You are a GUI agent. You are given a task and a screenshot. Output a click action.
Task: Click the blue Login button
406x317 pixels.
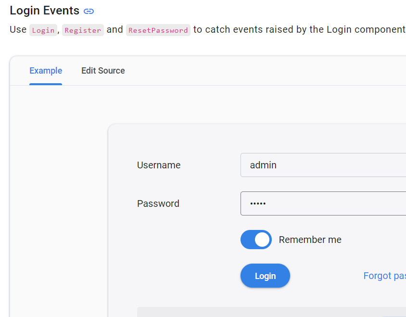tap(265, 276)
